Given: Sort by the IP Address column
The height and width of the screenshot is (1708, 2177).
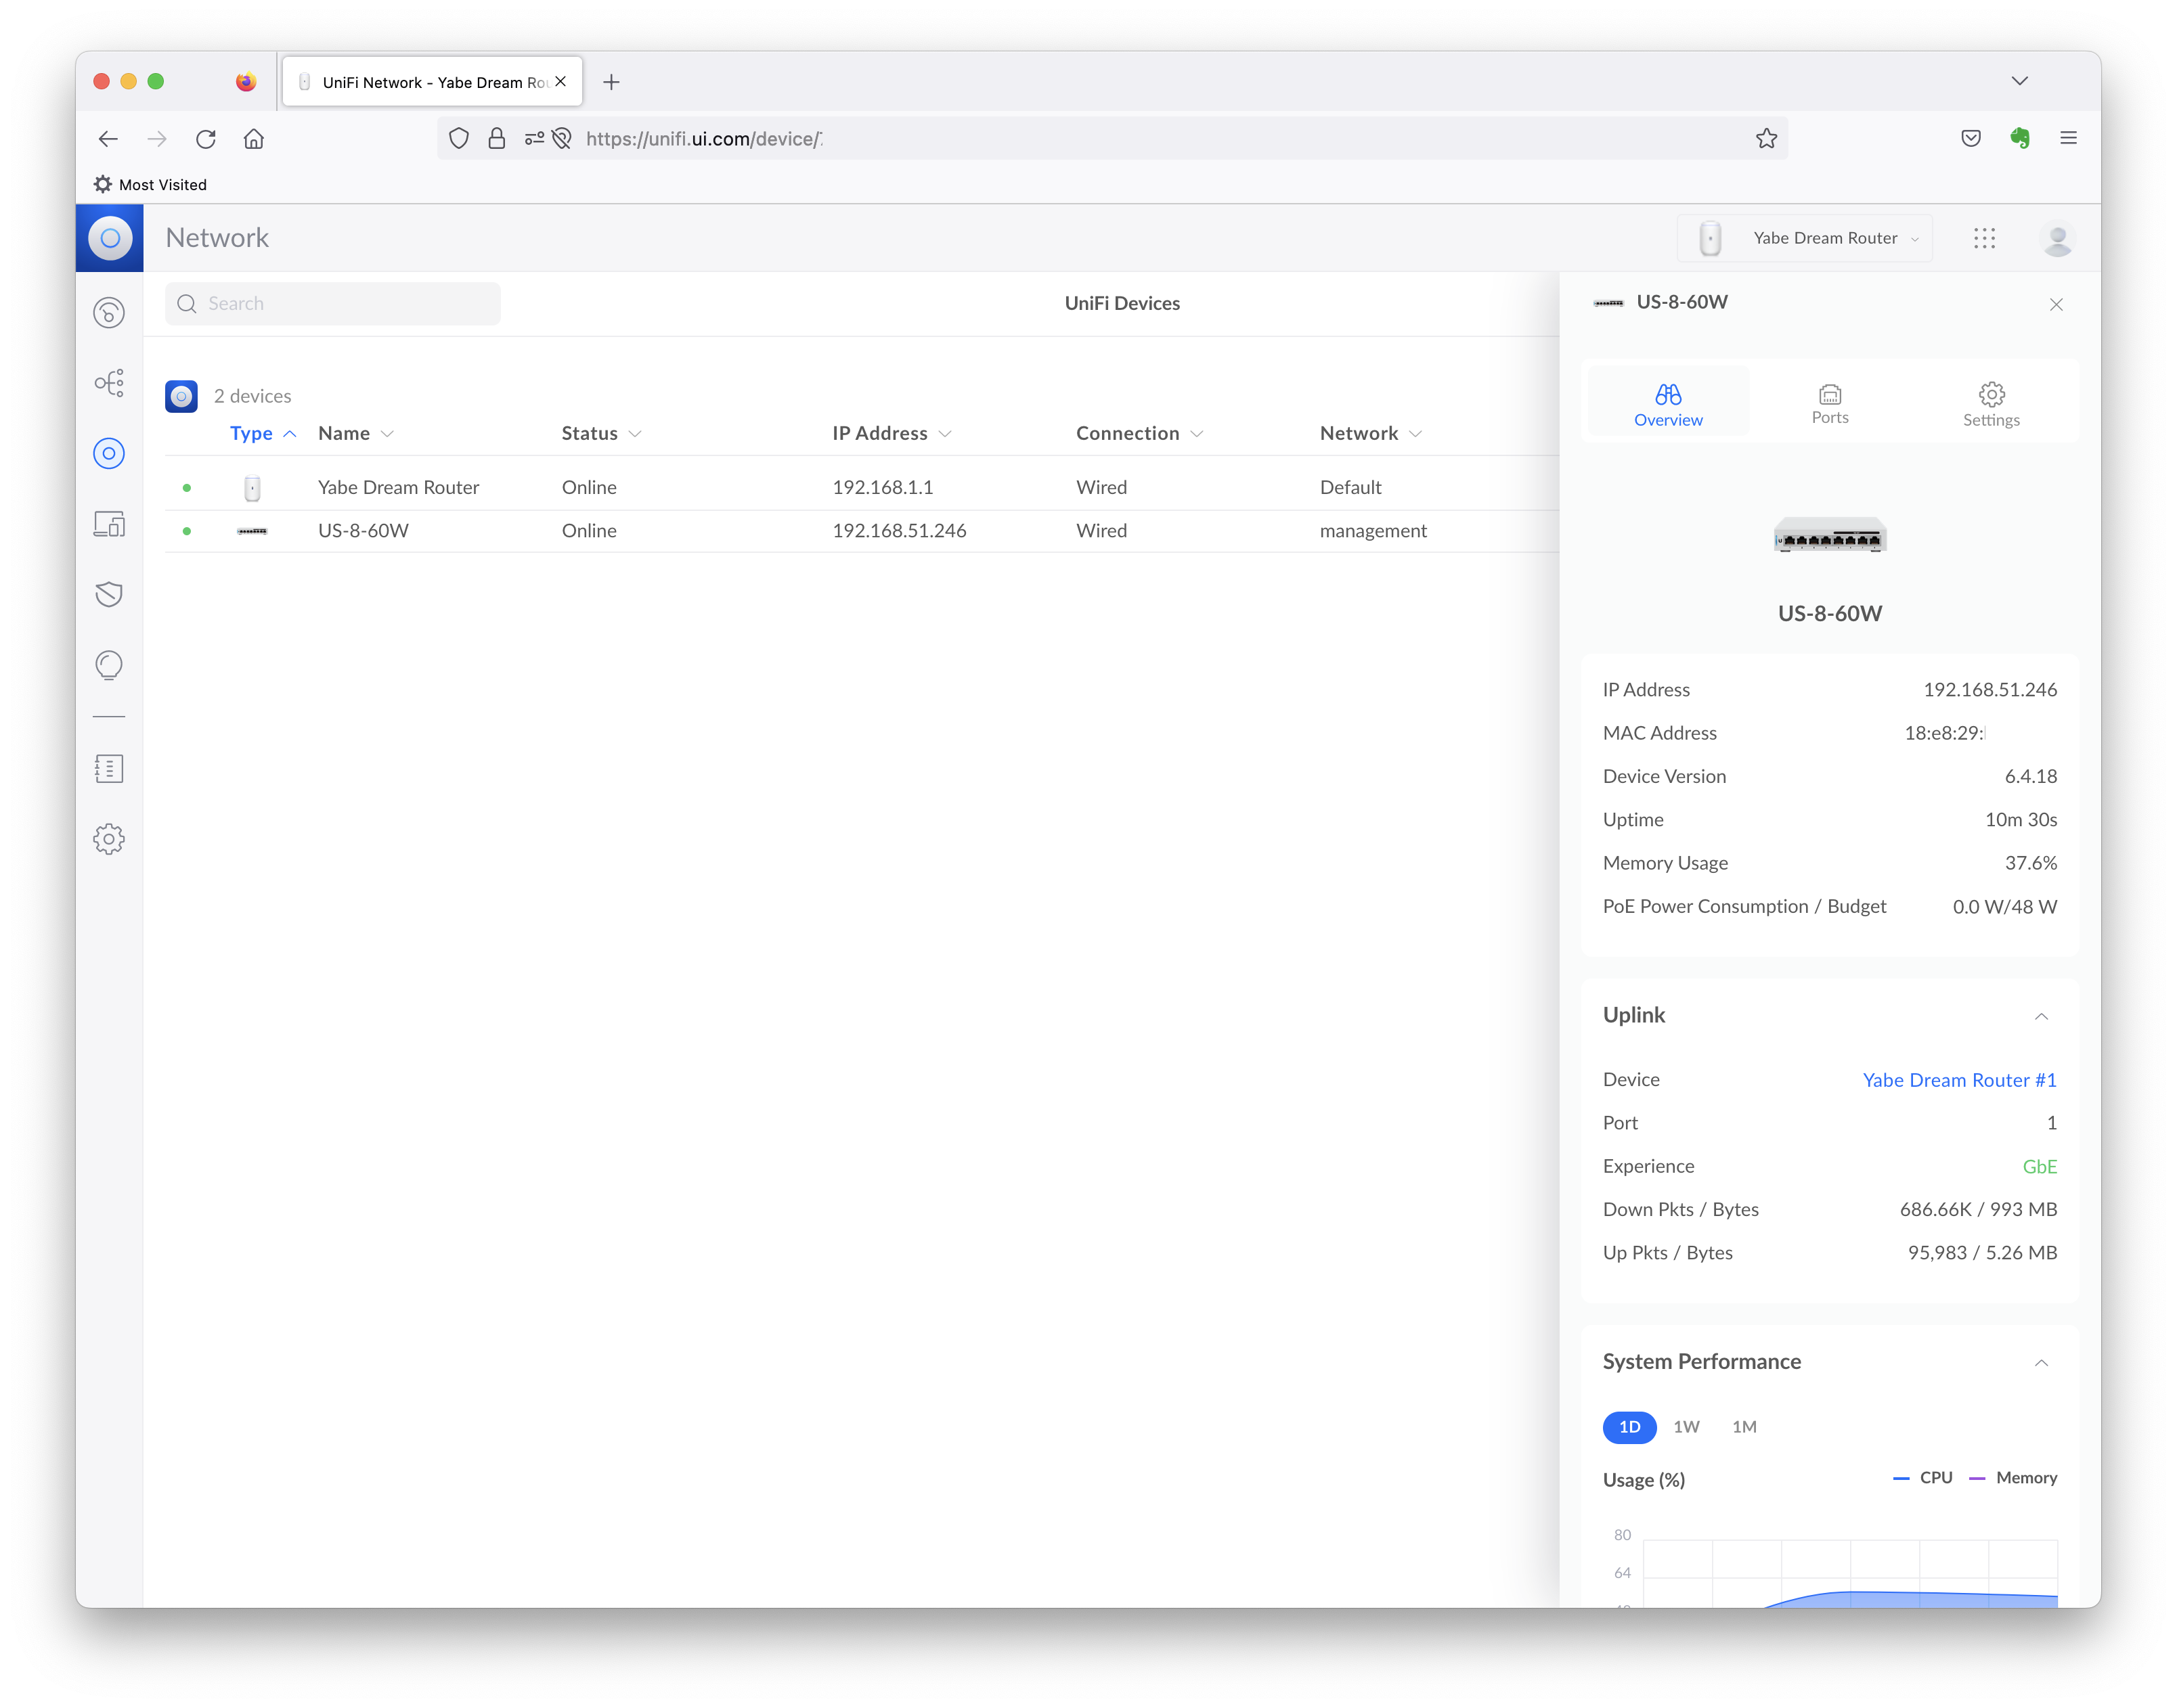Looking at the screenshot, I should click(892, 433).
